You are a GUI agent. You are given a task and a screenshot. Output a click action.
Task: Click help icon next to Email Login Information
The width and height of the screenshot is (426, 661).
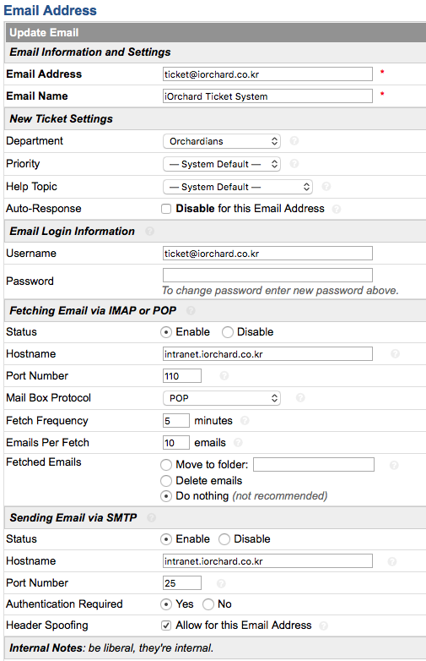click(149, 231)
